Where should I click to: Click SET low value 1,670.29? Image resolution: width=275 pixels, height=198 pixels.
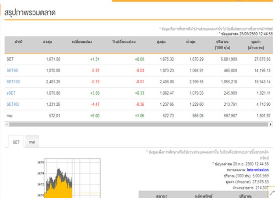coord(196,59)
